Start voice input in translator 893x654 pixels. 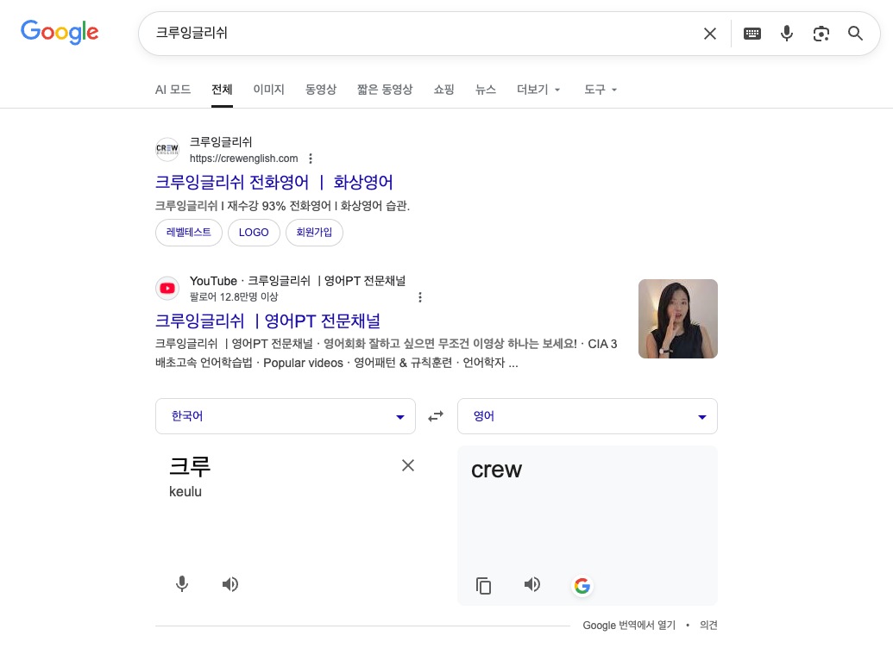pyautogui.click(x=182, y=584)
